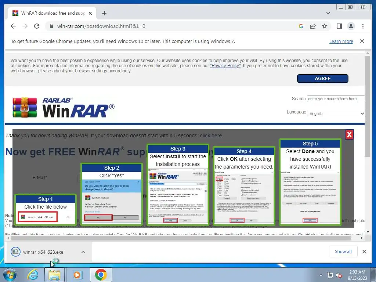Screen dimensions: 376x282
Task: Click the horizontal page scrollbar
Action: (181, 238)
